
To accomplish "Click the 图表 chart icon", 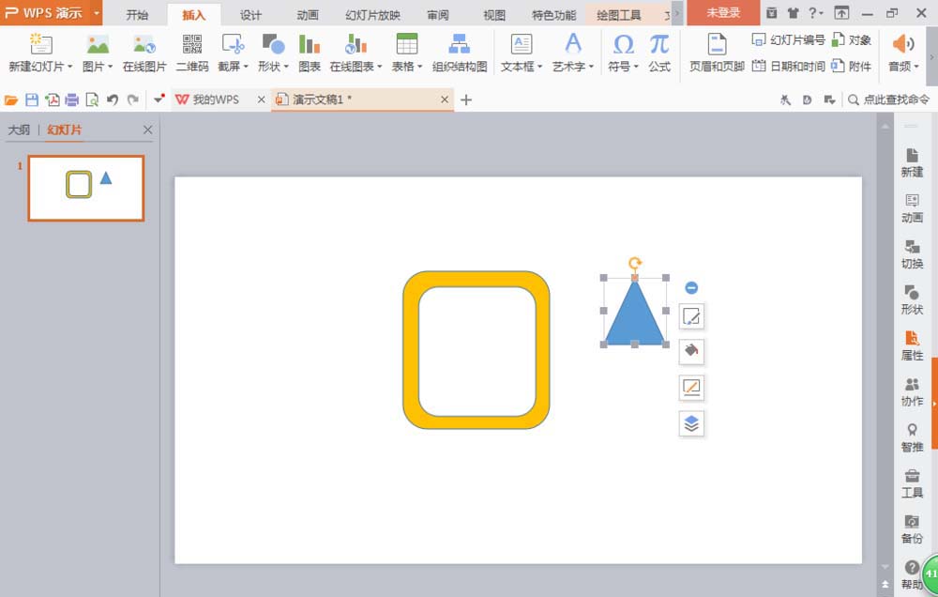I will 310,53.
